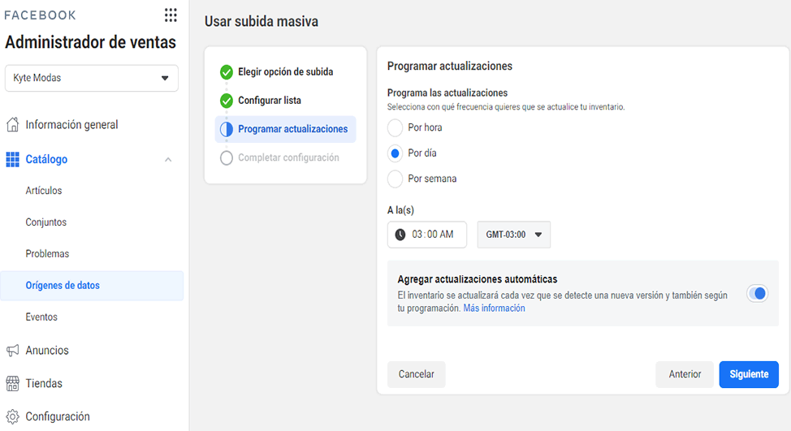This screenshot has width=791, height=431.
Task: Open the Más información link
Action: [x=494, y=308]
